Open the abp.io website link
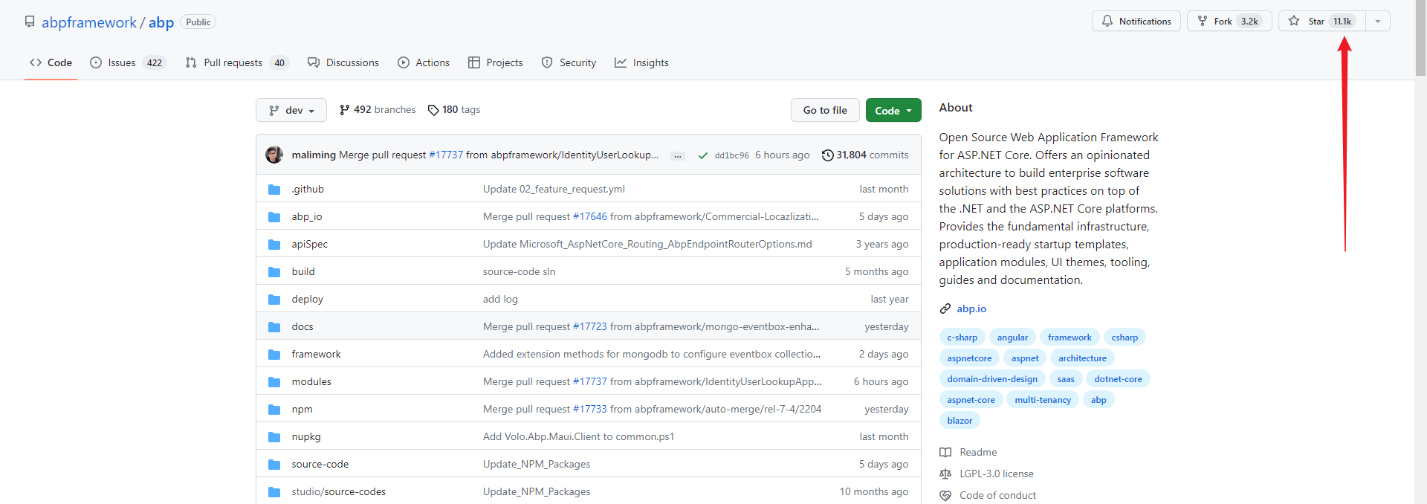This screenshot has height=504, width=1427. point(971,308)
